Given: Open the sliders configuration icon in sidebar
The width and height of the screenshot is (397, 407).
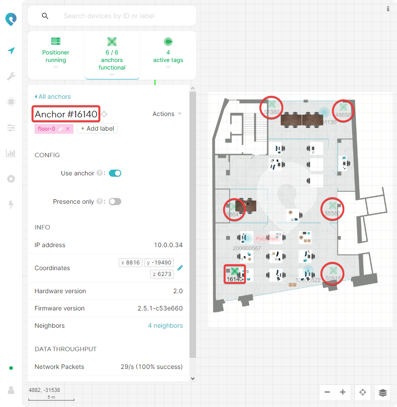Looking at the screenshot, I should 11,128.
